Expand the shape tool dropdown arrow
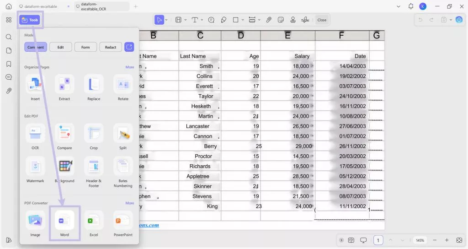This screenshot has width=468, height=249. pyautogui.click(x=243, y=20)
